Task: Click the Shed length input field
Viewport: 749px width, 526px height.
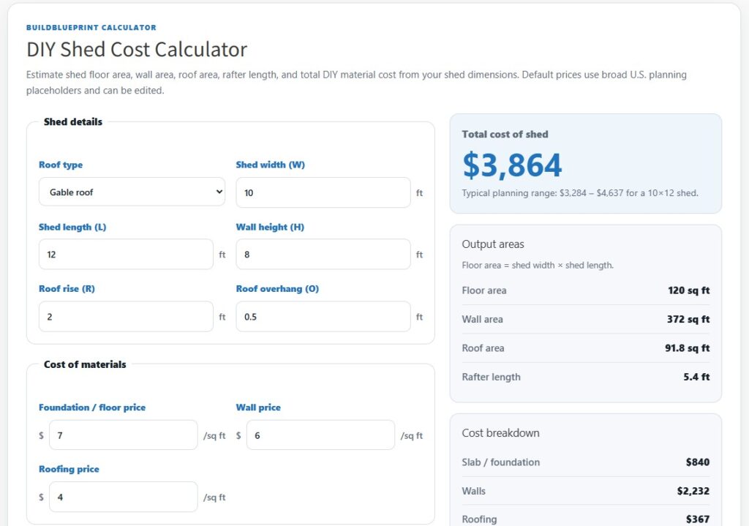Action: click(x=126, y=254)
